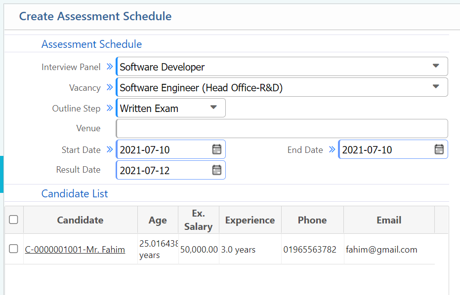Check the checkbox for Mr. Fahim's row
460x295 pixels.
(x=13, y=249)
